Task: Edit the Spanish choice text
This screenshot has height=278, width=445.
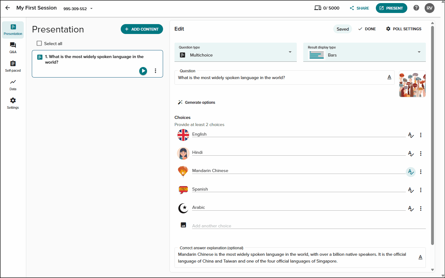Action: point(299,189)
